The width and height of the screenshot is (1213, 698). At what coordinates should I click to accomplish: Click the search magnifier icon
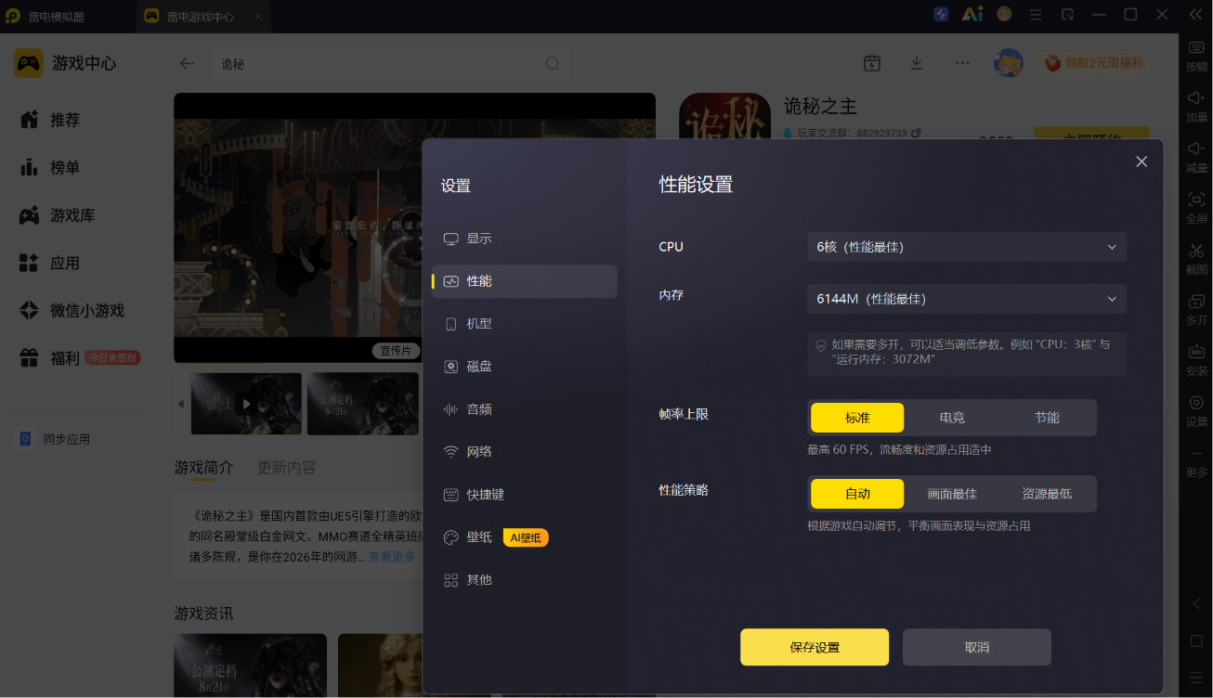(553, 63)
